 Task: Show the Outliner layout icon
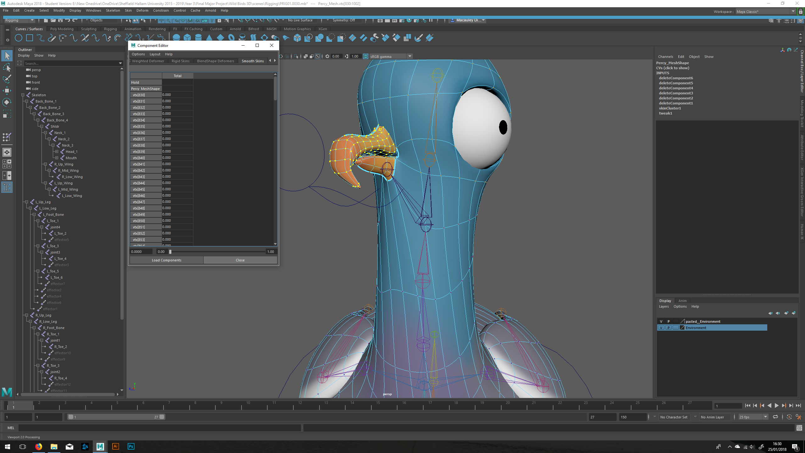(x=7, y=187)
